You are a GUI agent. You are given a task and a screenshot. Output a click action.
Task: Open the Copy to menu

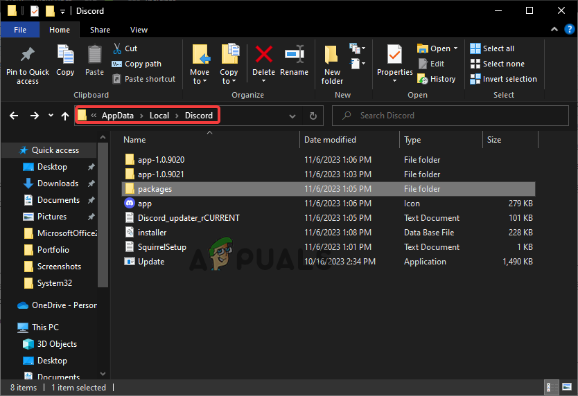click(229, 64)
